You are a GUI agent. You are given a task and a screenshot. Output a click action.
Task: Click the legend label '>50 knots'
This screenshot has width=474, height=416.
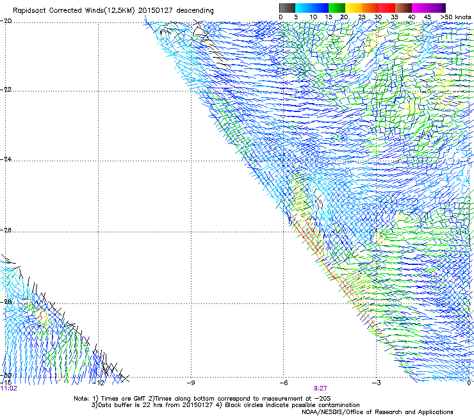tap(455, 17)
